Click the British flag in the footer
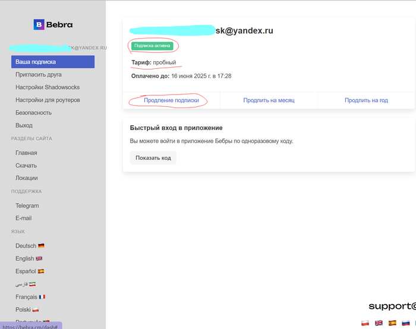The height and width of the screenshot is (329, 416). pyautogui.click(x=379, y=323)
